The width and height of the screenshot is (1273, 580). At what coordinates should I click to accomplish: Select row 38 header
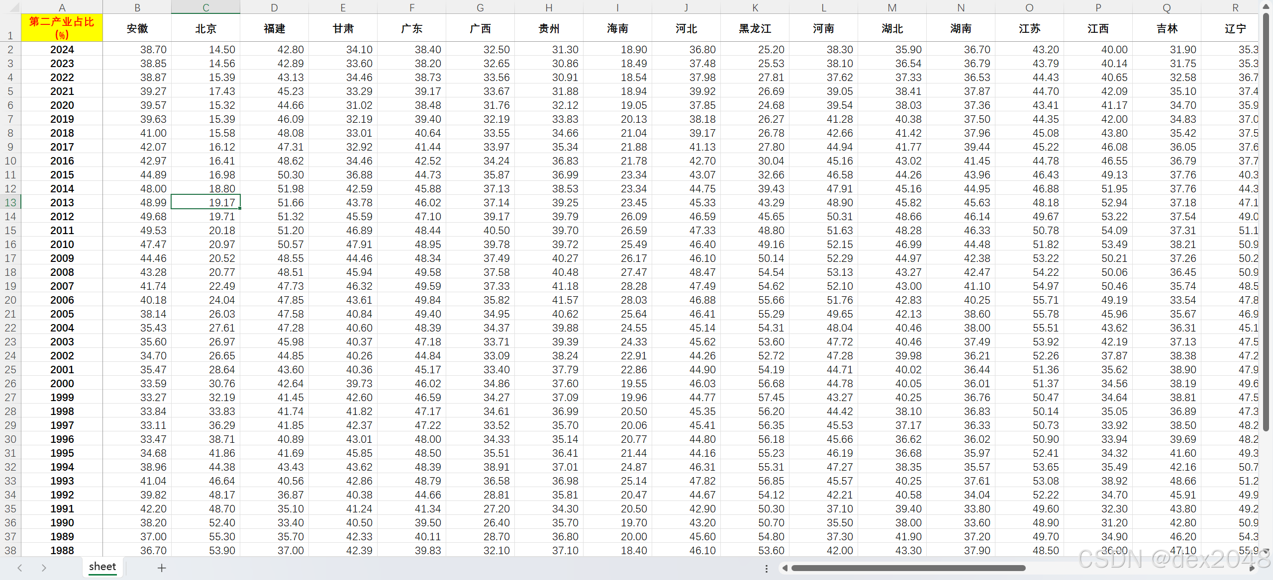click(10, 550)
